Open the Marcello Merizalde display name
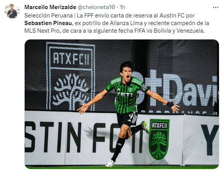Image resolution: width=222 pixels, height=172 pixels. (50, 7)
